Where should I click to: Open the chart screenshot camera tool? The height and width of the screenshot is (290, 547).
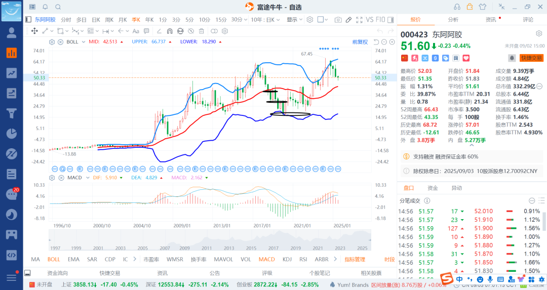[338, 20]
